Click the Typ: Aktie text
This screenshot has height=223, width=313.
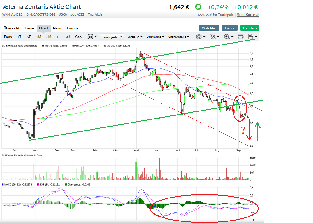(x=95, y=14)
